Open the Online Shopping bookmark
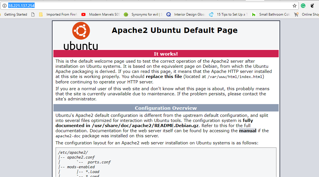Screen dimensions: 319x177 coord(307,14)
